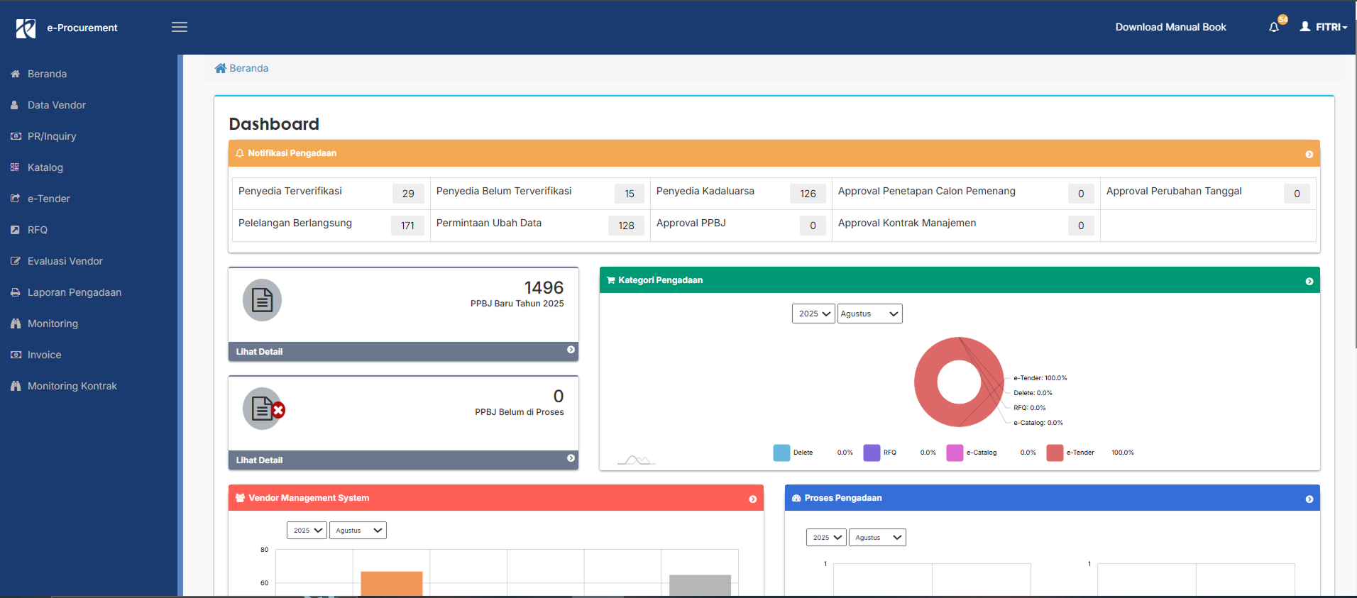The image size is (1357, 598).
Task: Collapse the Kategori Pengadaan panel arrow
Action: 1309,281
